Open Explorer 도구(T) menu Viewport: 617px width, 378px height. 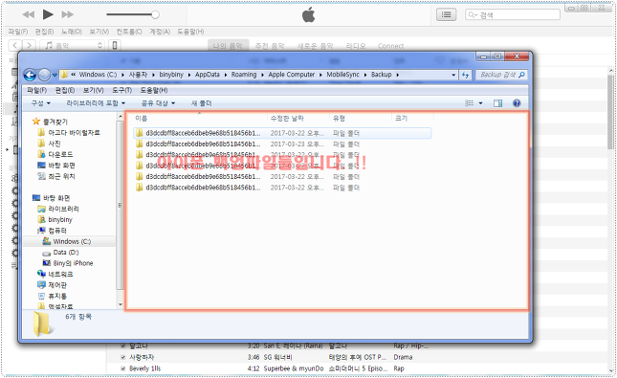tap(121, 90)
